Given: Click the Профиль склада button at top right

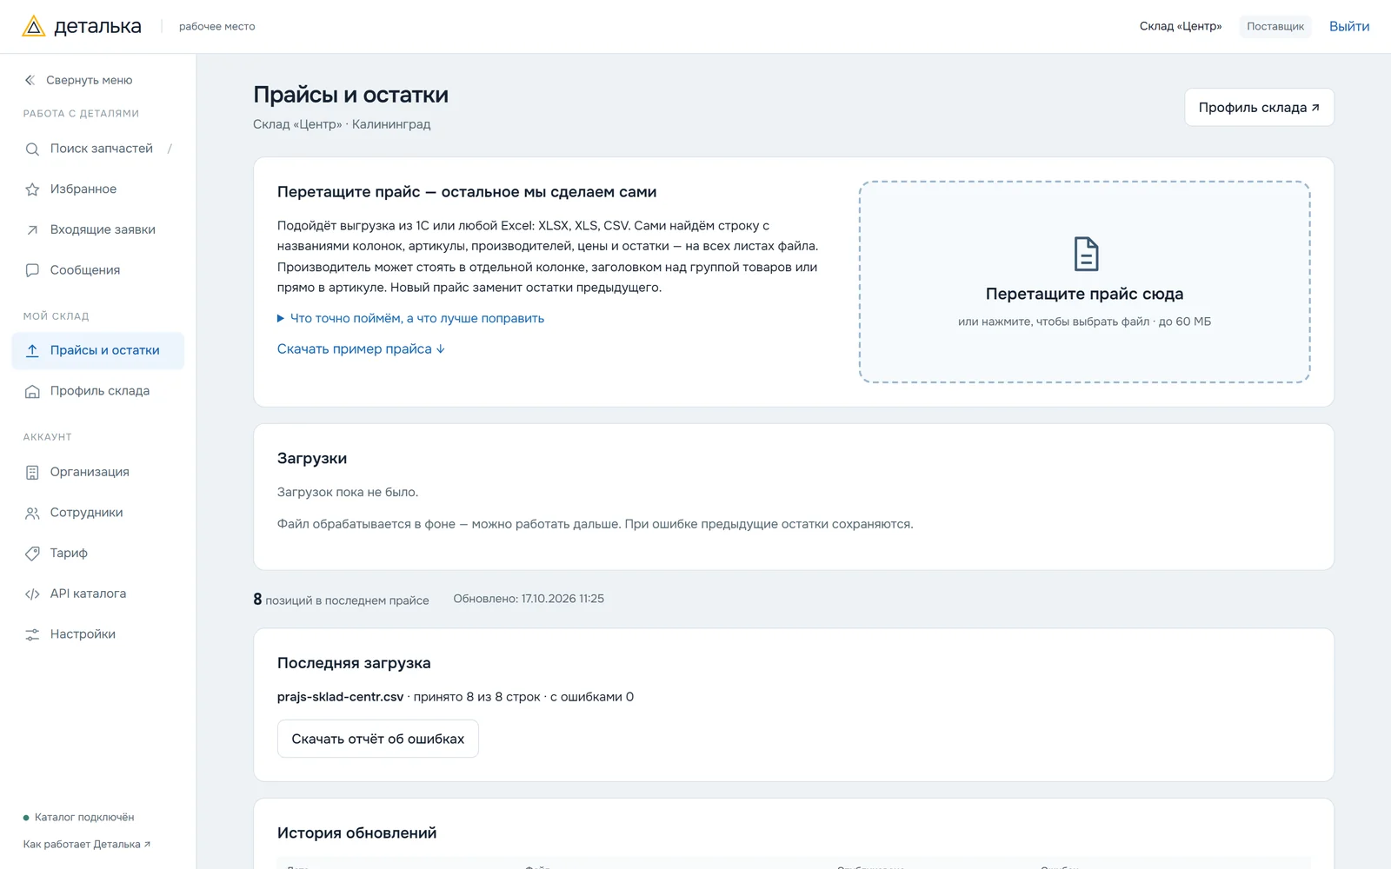Looking at the screenshot, I should (x=1259, y=108).
